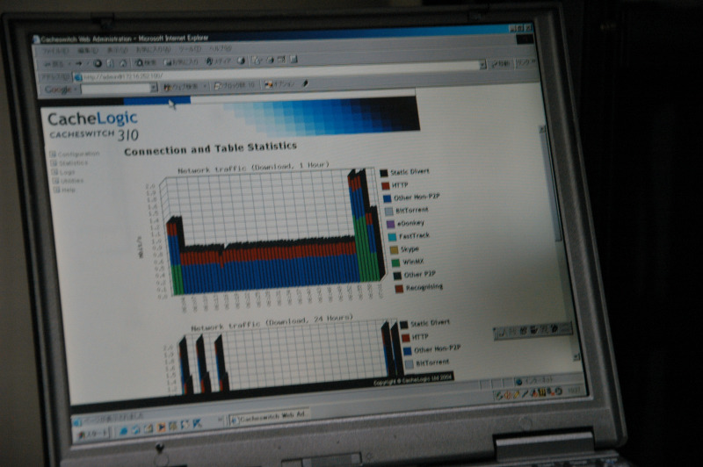
Task: Click the Mail icon in the IE toolbar
Action: point(257,60)
